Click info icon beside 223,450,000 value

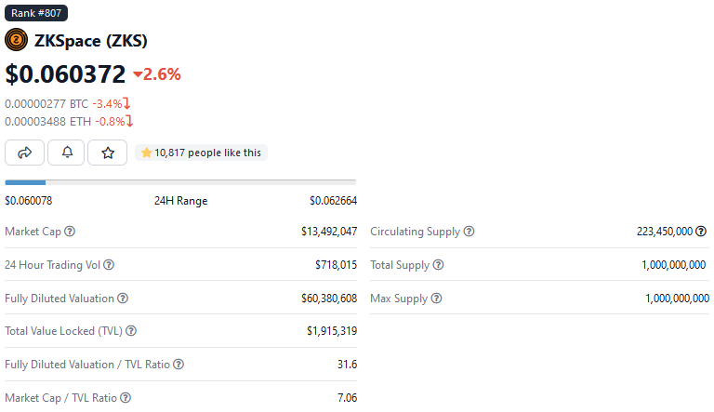click(x=701, y=232)
